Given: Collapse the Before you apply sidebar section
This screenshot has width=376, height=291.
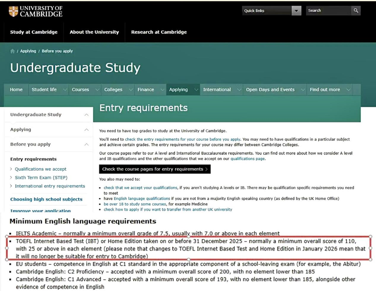Looking at the screenshot, I should (x=86, y=145).
